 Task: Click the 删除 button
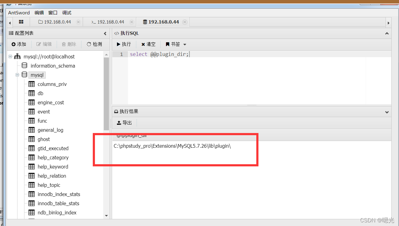point(69,44)
